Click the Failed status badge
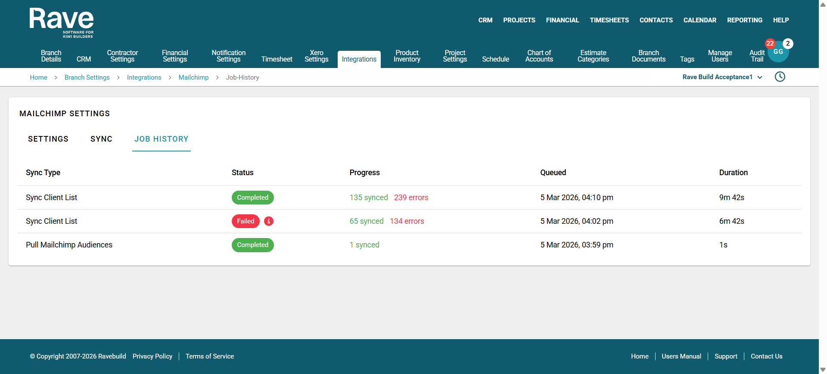The height and width of the screenshot is (374, 827). tap(246, 221)
